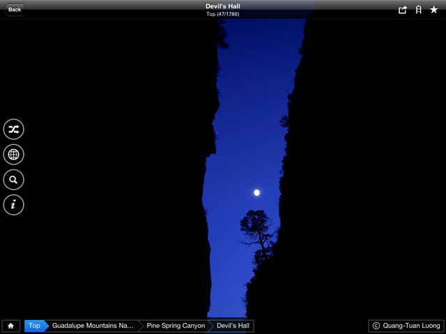
Task: Open the share icon in top bar
Action: [x=403, y=10]
